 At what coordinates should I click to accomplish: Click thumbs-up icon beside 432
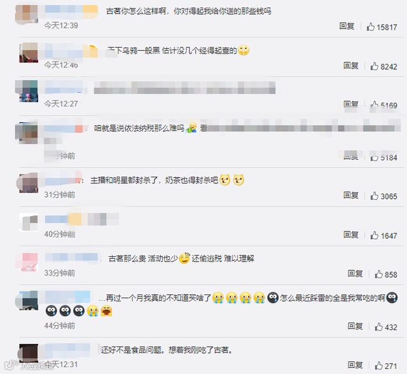click(379, 326)
